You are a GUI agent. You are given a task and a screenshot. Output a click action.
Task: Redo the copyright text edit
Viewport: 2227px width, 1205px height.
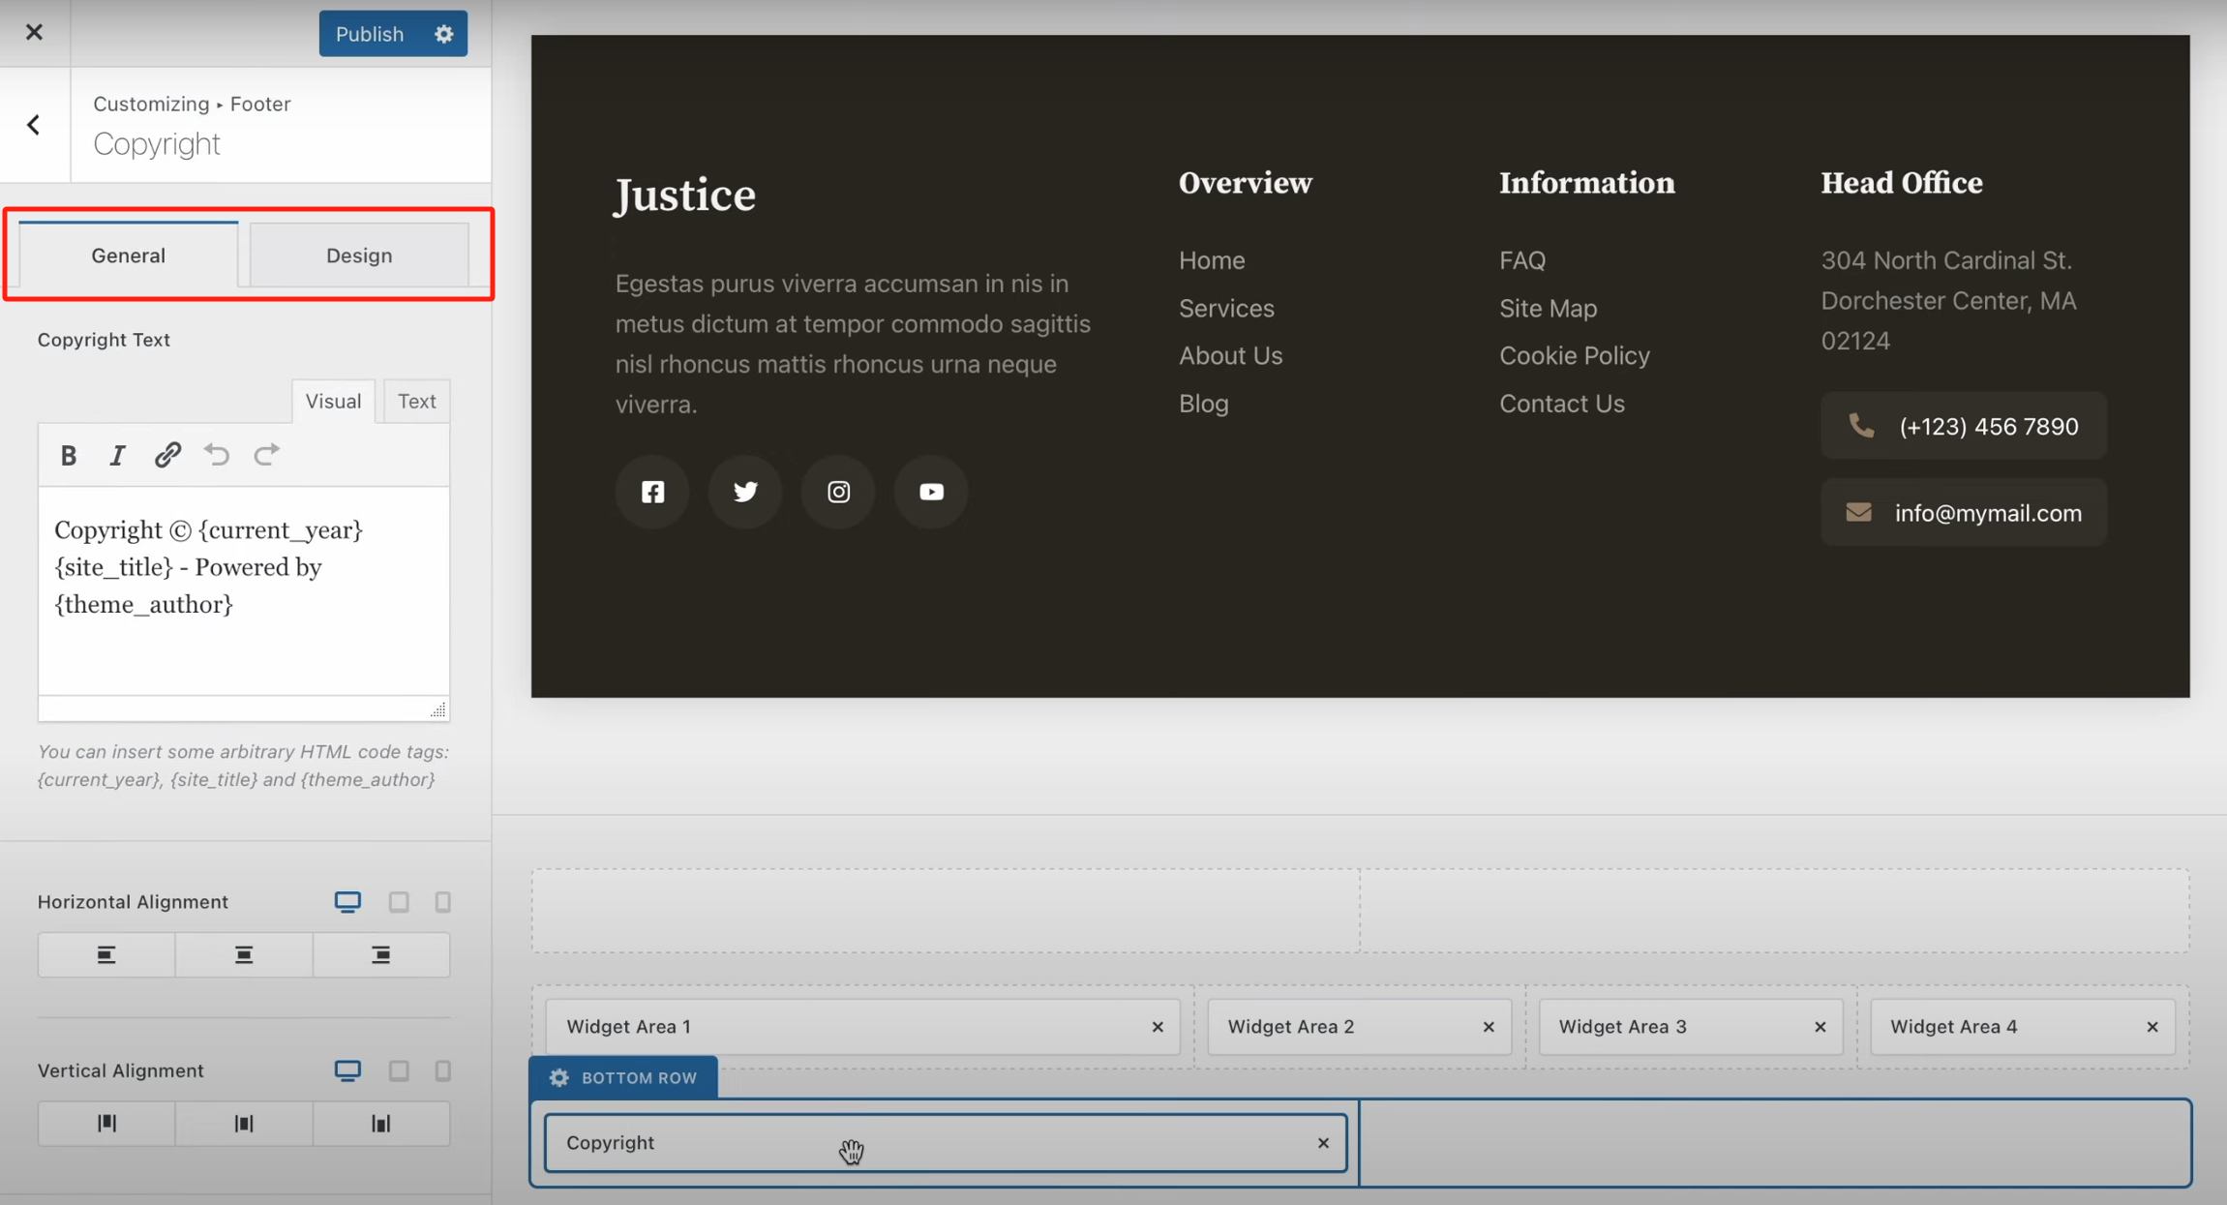coord(265,455)
